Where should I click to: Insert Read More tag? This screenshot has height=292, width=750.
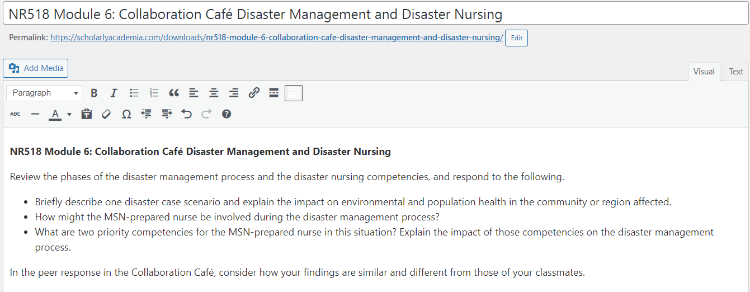(273, 93)
